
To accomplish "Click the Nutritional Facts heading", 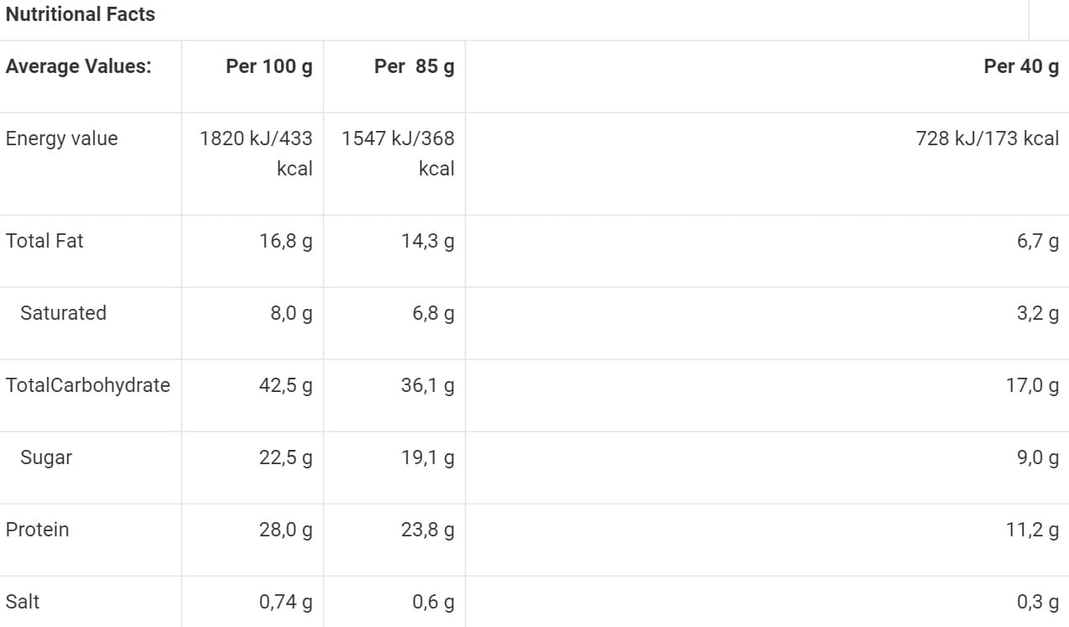I will (x=80, y=14).
